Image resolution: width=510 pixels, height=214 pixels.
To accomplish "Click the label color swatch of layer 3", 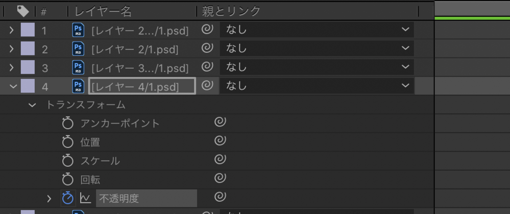I will [28, 68].
